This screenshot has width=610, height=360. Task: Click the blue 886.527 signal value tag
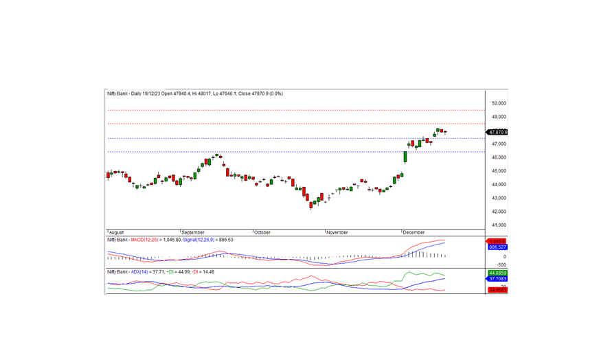coord(498,247)
